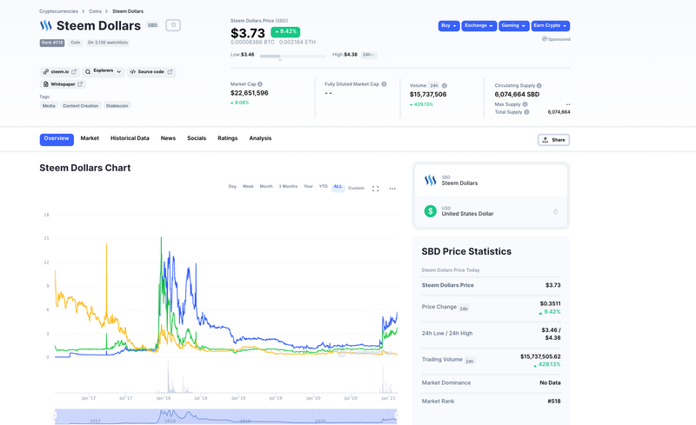Change Trading Volume 24h period selector
The height and width of the screenshot is (425, 696).
click(470, 361)
